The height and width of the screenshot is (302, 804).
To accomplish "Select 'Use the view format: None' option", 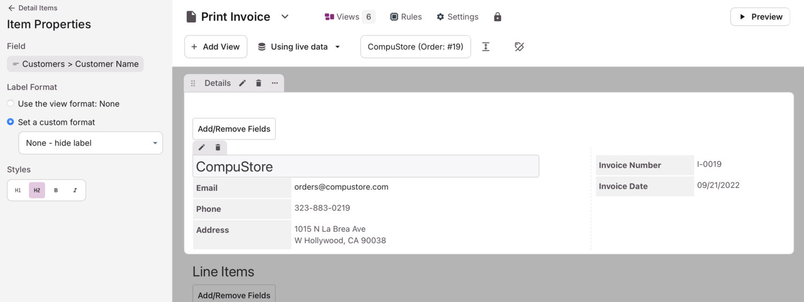I will click(11, 104).
